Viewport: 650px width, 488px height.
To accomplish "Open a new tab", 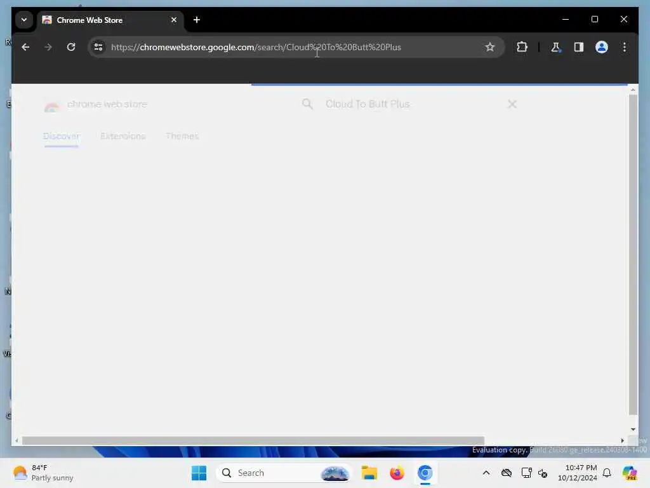I will 197,20.
